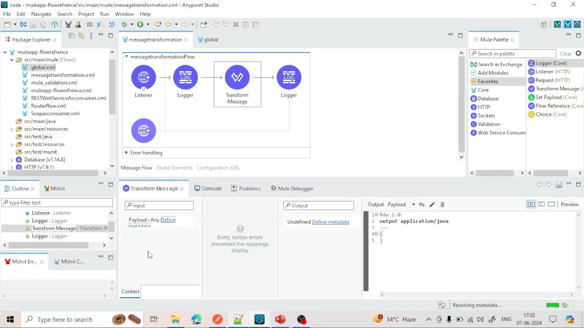Click the Search in palette field

click(513, 54)
